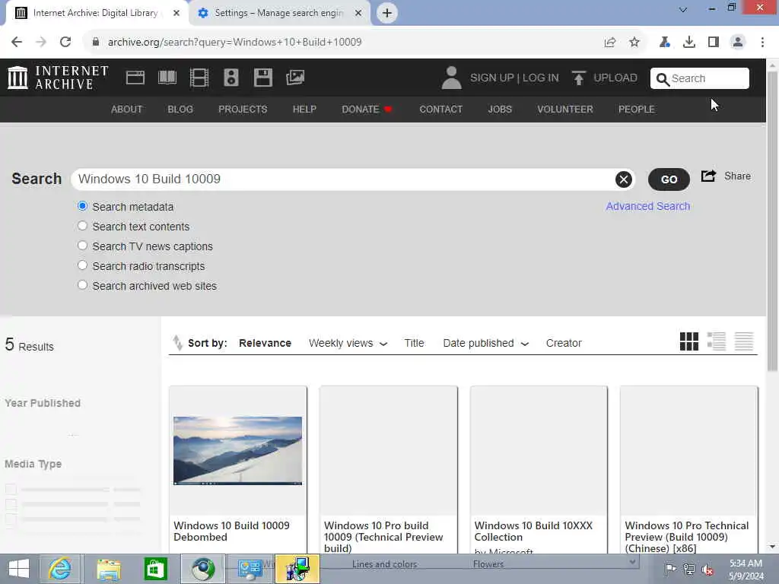Open File Explorer from the taskbar
The width and height of the screenshot is (779, 584).
tap(108, 569)
